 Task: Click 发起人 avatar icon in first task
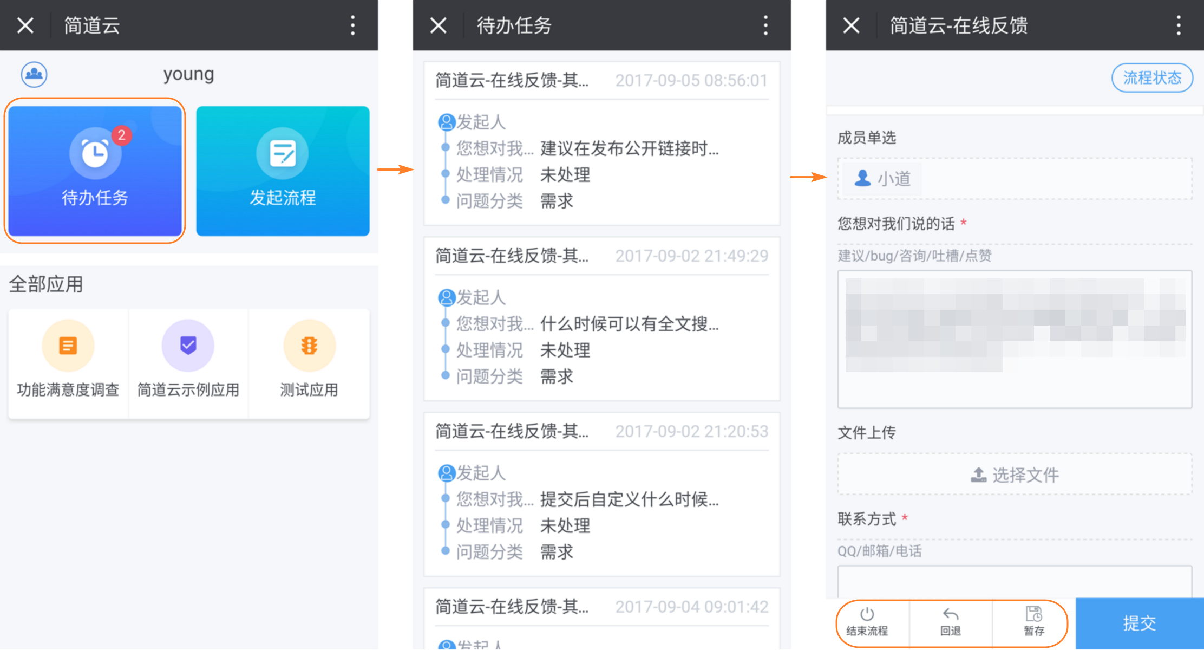(x=447, y=122)
